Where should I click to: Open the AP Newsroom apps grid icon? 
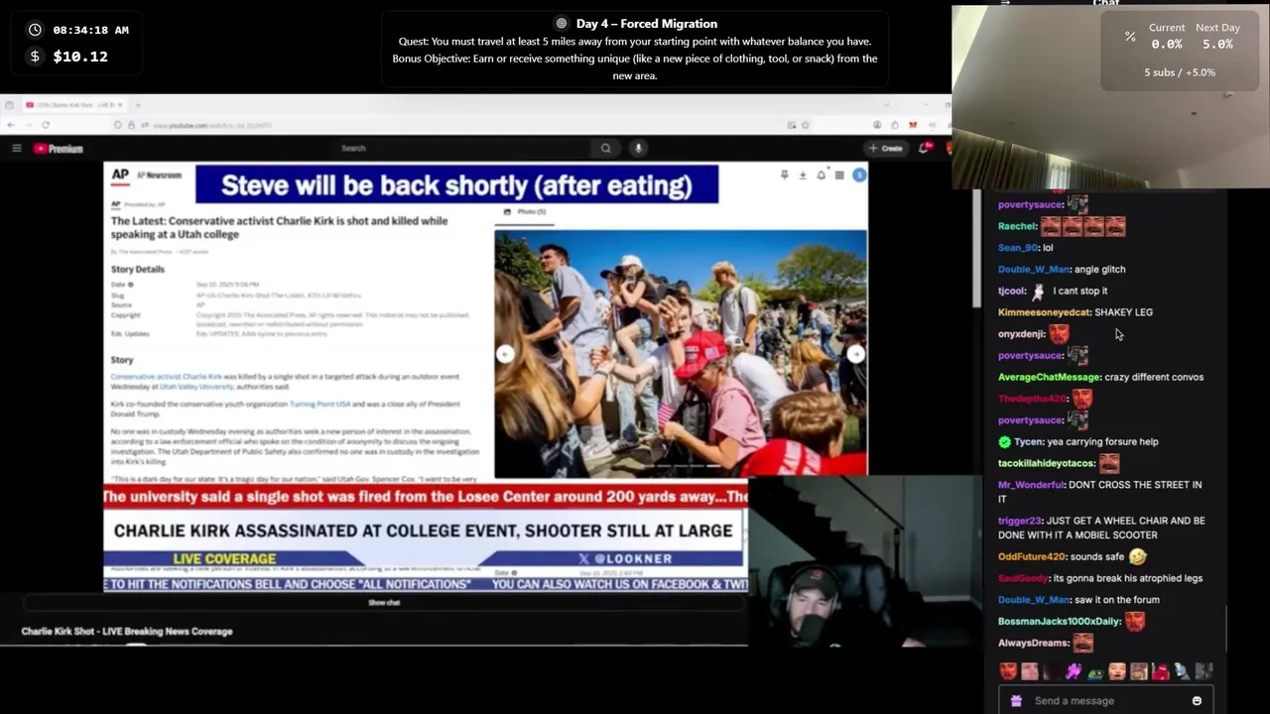pyautogui.click(x=839, y=175)
